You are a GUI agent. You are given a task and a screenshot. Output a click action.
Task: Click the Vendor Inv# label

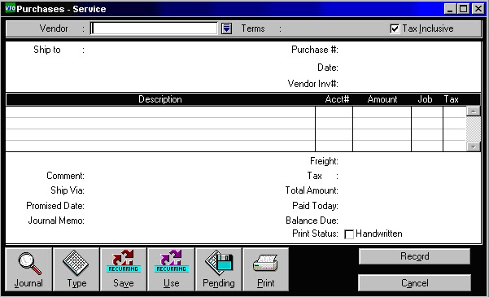pyautogui.click(x=312, y=84)
